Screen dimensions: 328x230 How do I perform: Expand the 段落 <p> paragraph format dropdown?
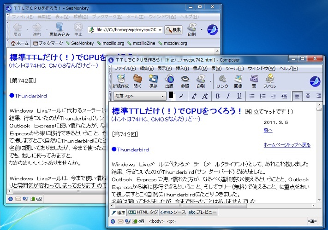pyautogui.click(x=139, y=96)
